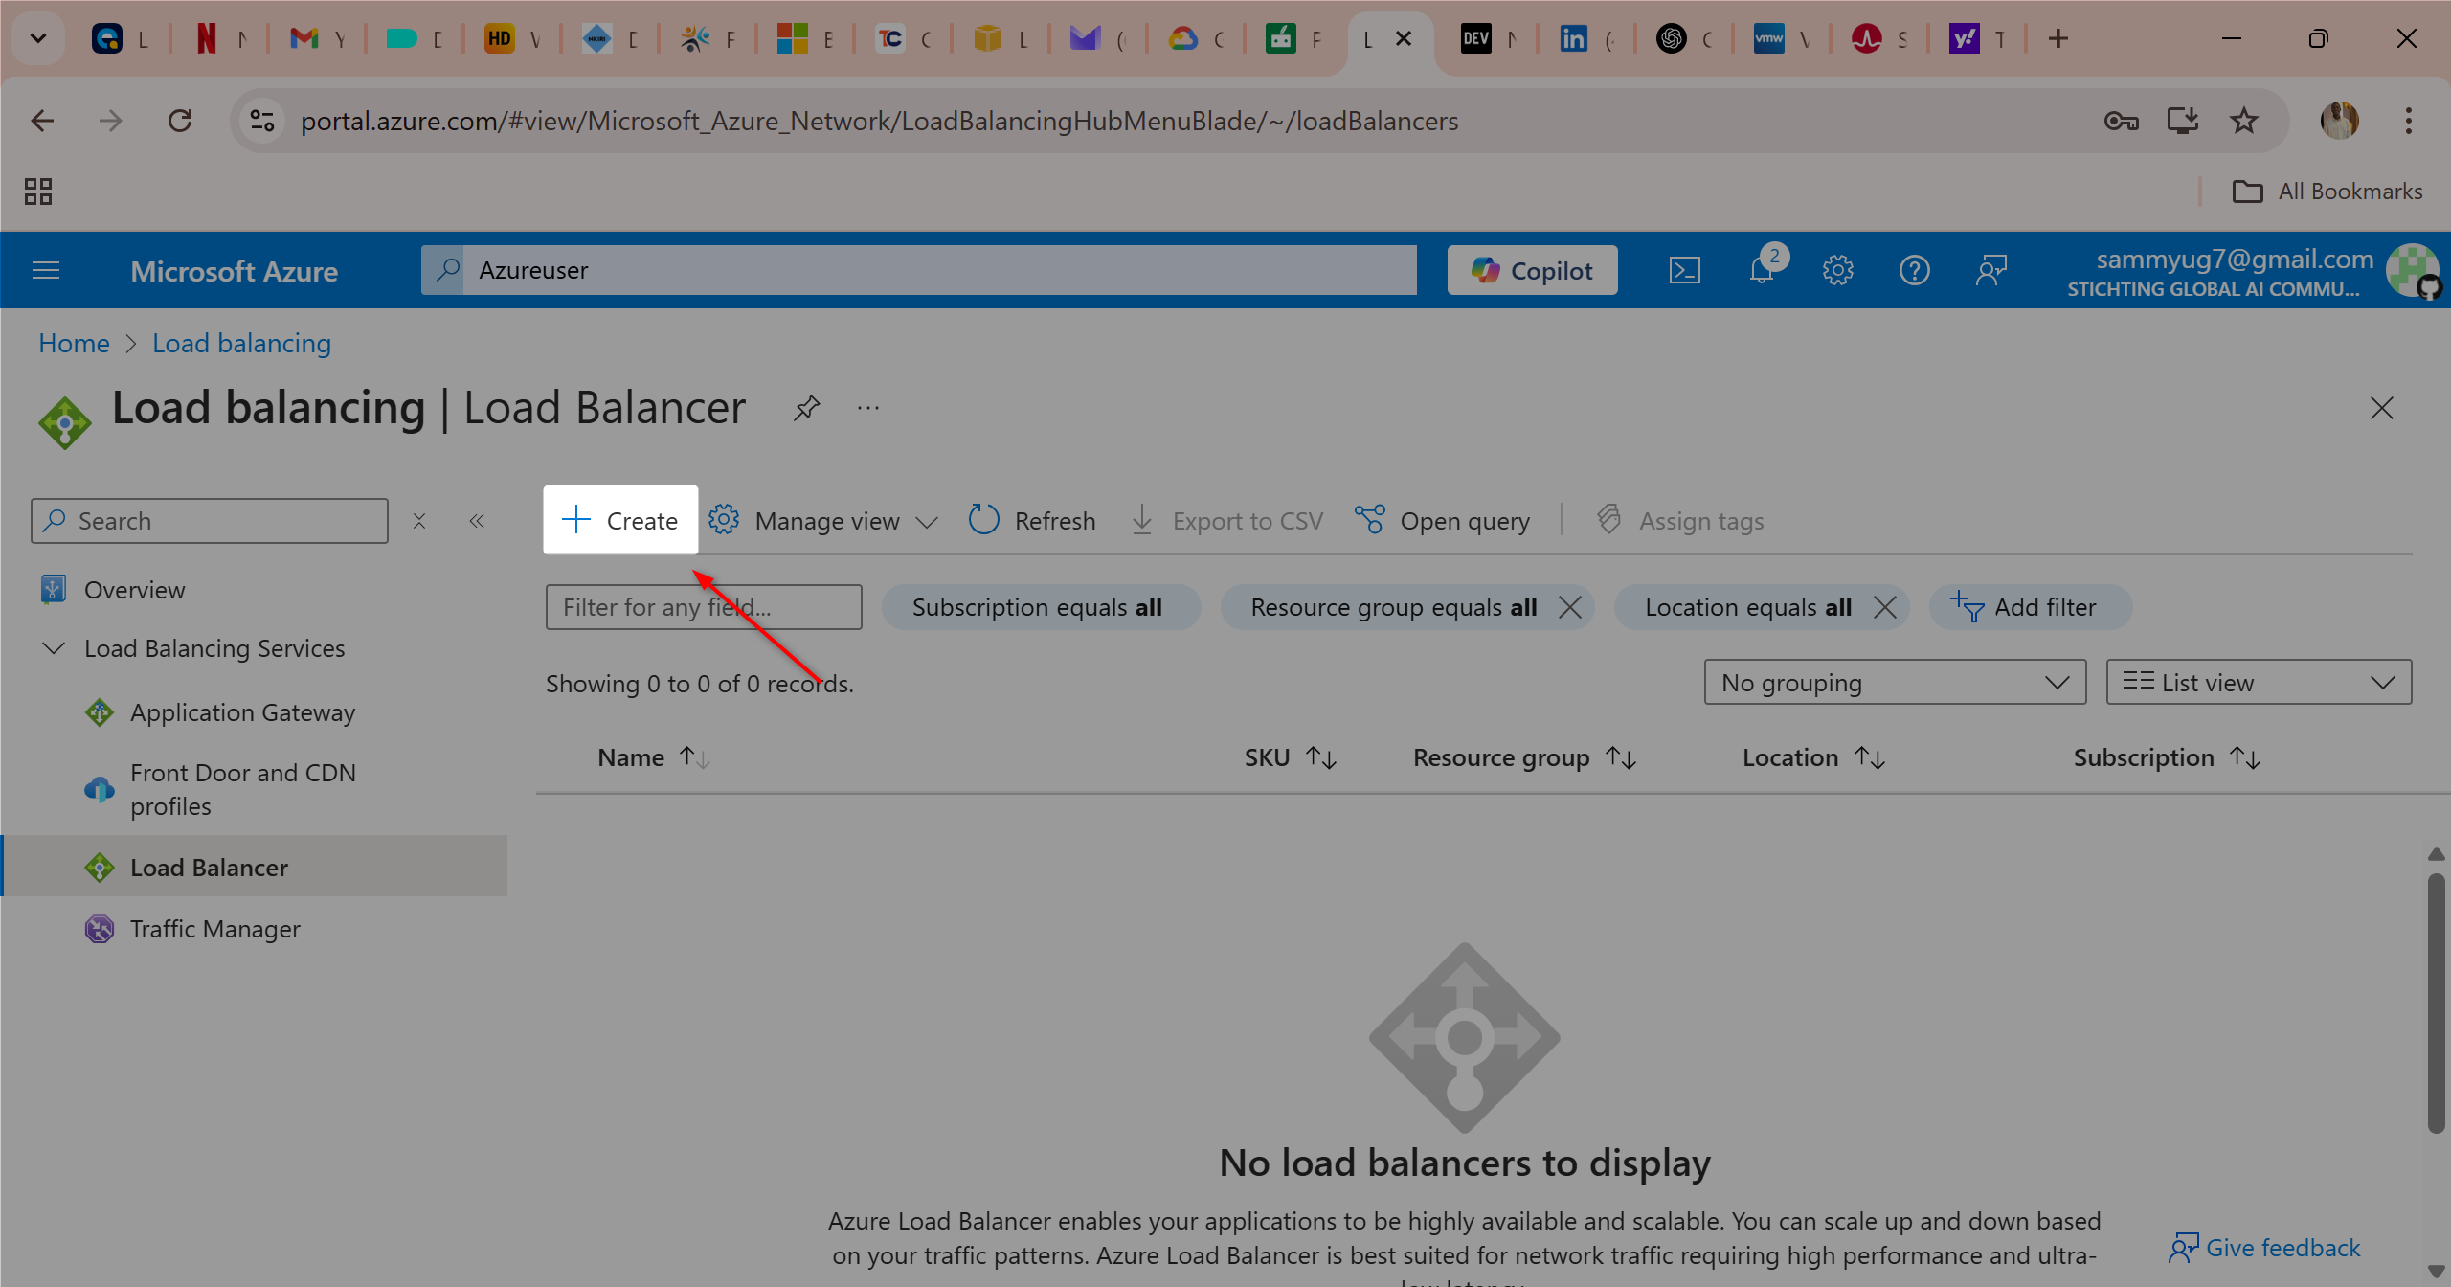Pin the Load balancing blade
This screenshot has height=1287, width=2451.
806,408
